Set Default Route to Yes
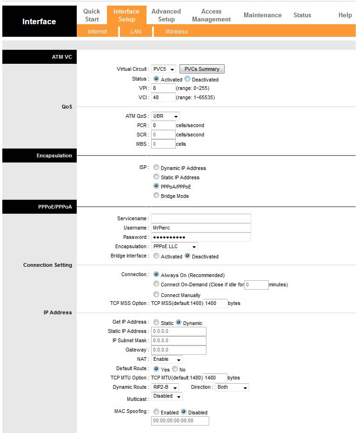The height and width of the screenshot is (433, 359). point(156,369)
